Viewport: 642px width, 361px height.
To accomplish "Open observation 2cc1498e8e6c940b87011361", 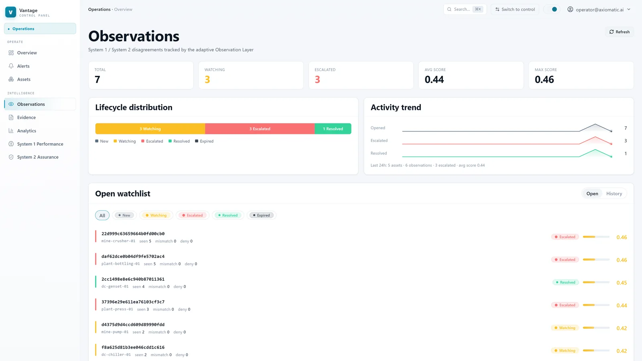I will click(x=133, y=279).
